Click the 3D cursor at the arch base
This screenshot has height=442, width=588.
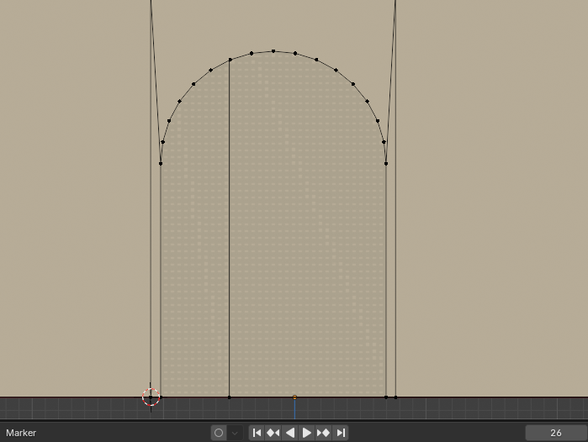(151, 397)
